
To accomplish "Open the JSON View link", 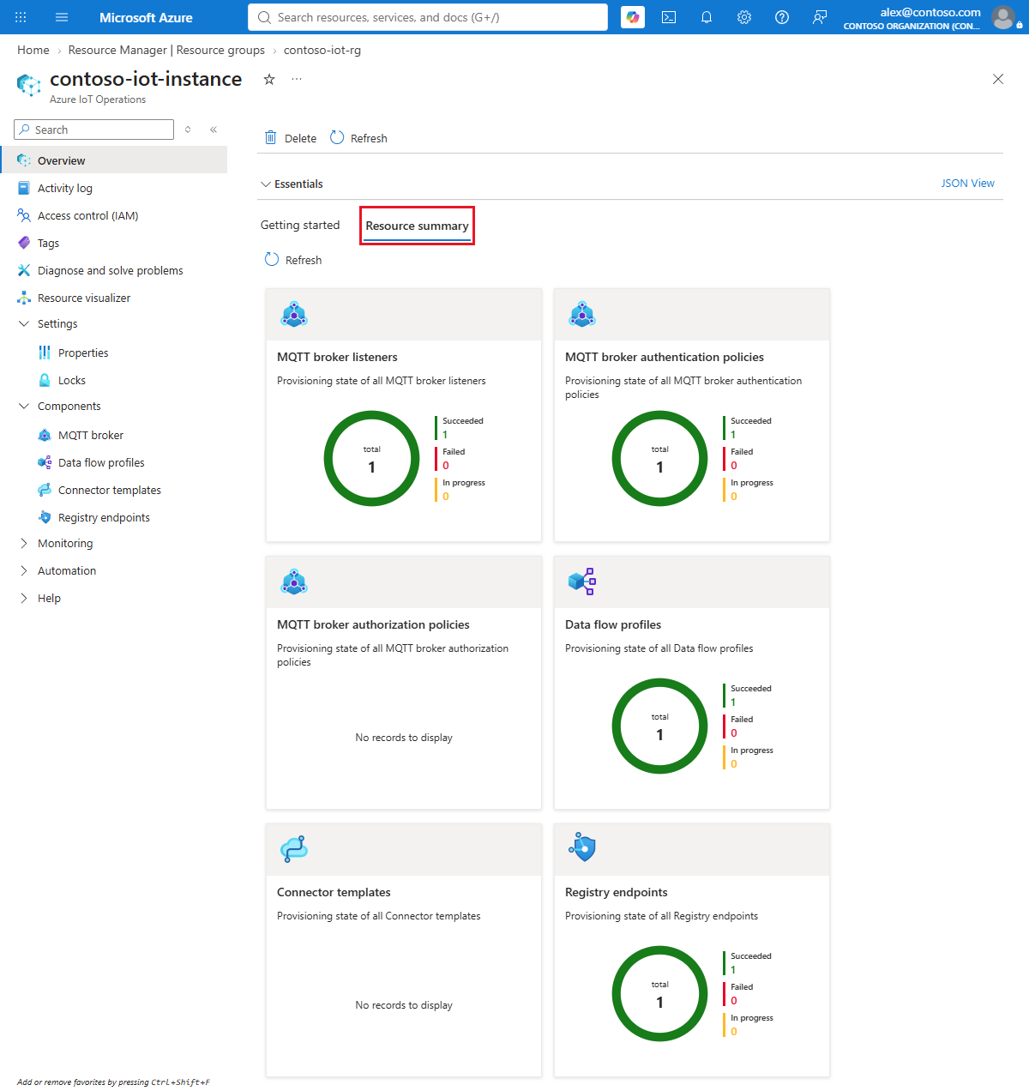I will pos(967,183).
